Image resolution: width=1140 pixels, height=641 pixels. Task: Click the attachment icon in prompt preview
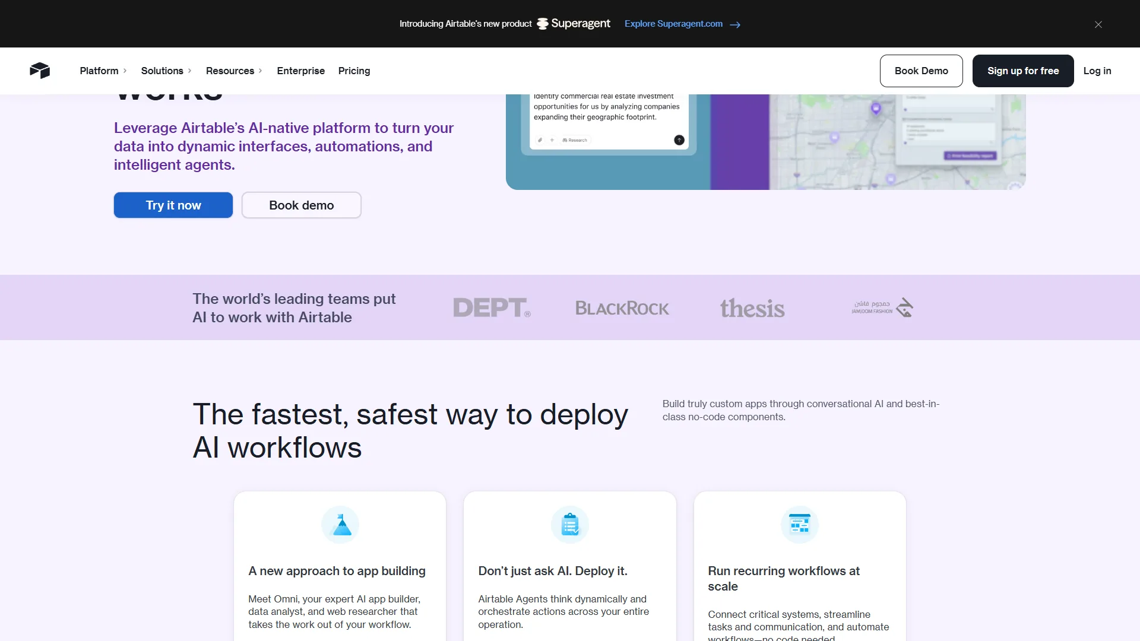[540, 141]
